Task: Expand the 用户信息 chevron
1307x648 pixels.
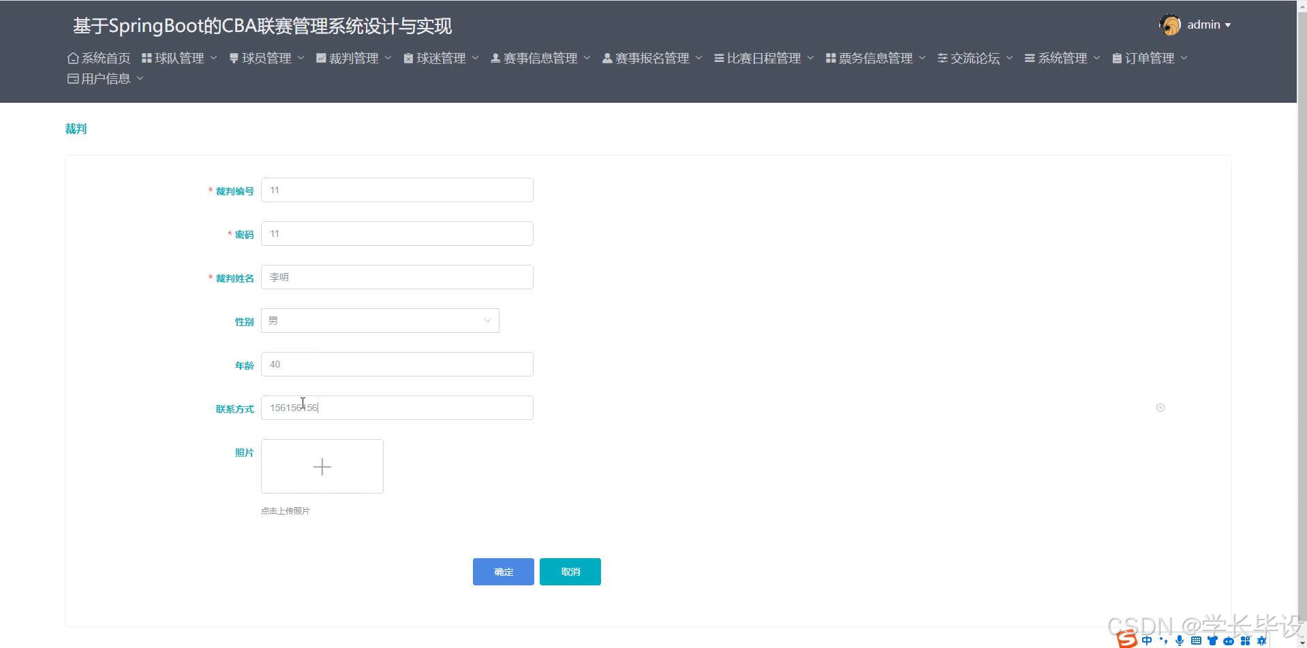Action: pyautogui.click(x=140, y=79)
